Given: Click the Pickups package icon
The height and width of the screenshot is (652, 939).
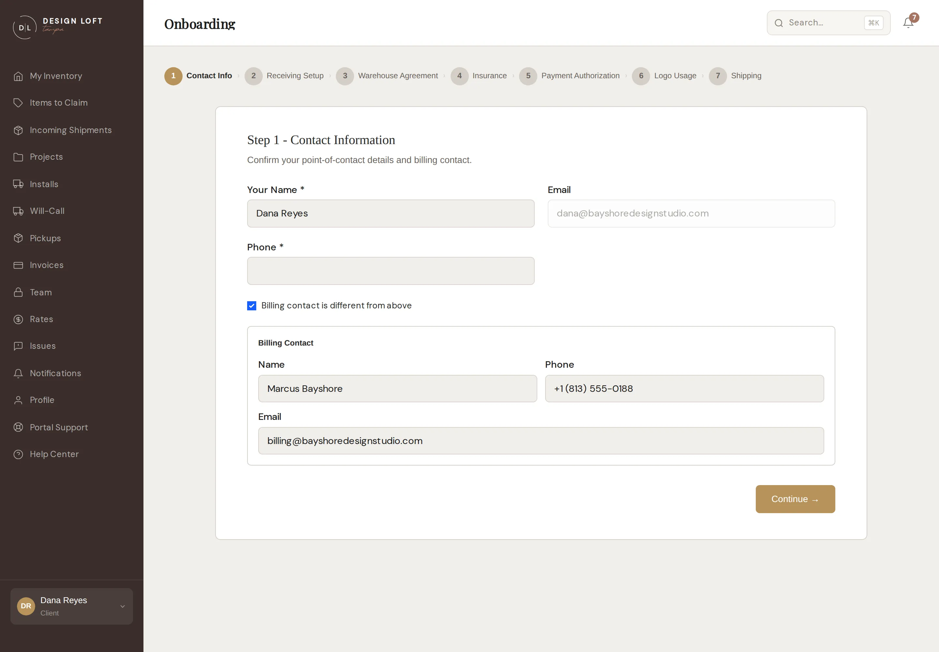Looking at the screenshot, I should tap(18, 238).
